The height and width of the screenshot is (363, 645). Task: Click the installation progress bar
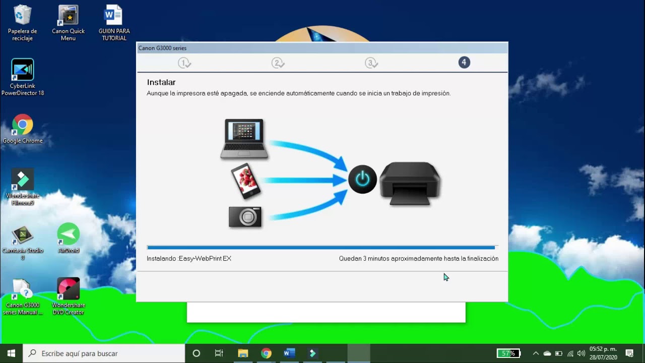coord(322,248)
